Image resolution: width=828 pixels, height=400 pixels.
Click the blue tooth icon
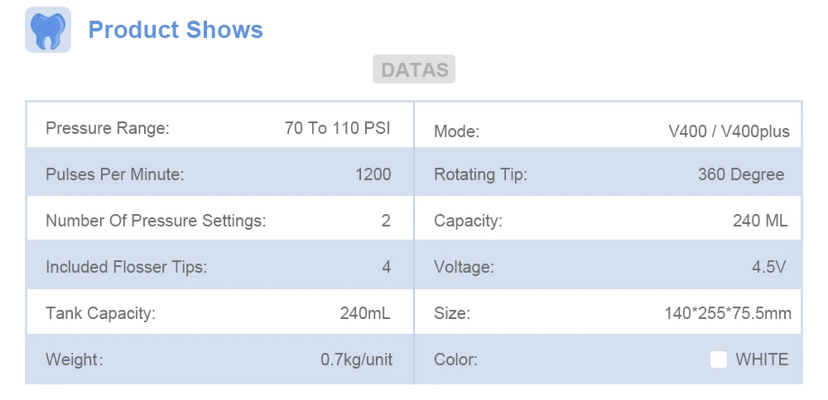[48, 30]
